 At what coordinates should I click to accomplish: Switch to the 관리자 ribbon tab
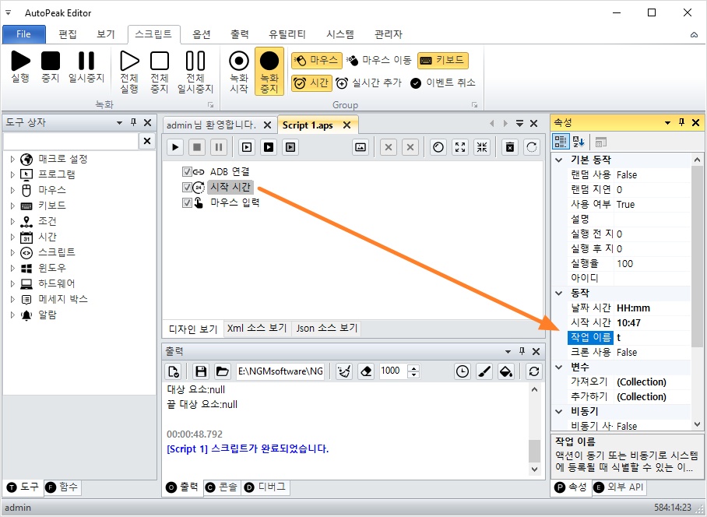tap(389, 34)
